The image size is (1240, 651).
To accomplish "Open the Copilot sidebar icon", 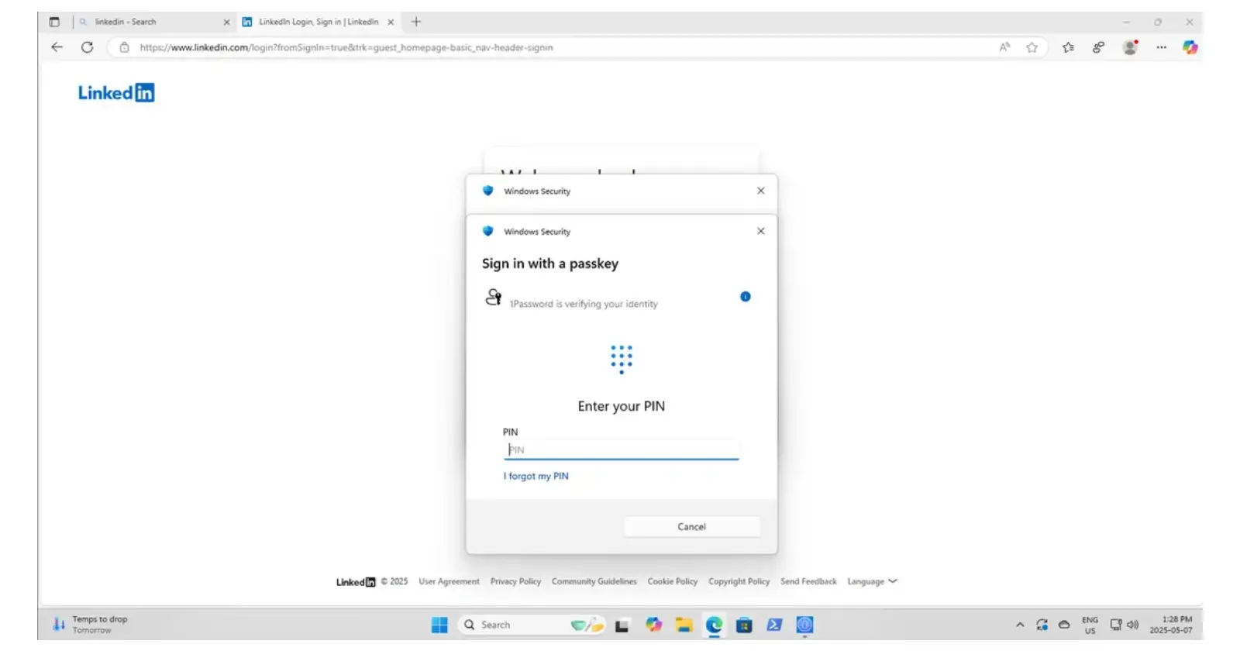I will (x=1190, y=47).
